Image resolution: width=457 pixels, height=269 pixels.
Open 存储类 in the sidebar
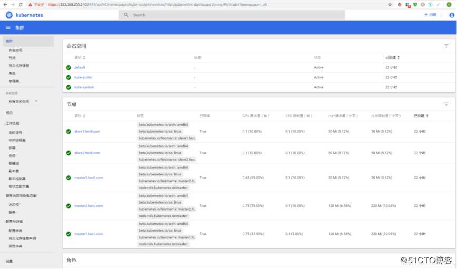click(14, 81)
